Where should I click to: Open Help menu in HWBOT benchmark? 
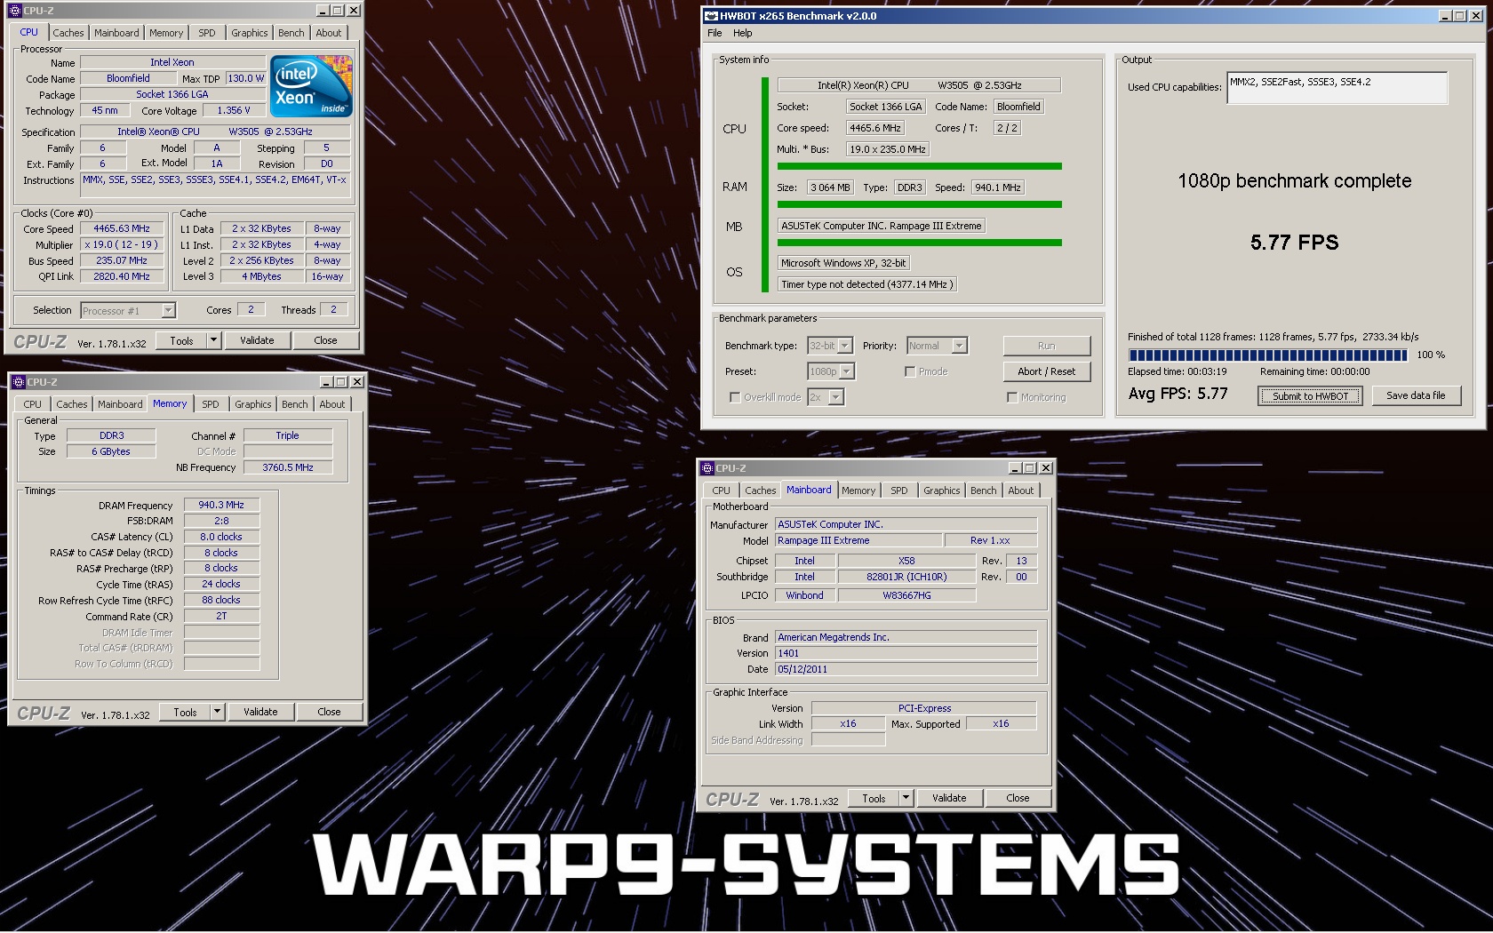click(x=742, y=33)
